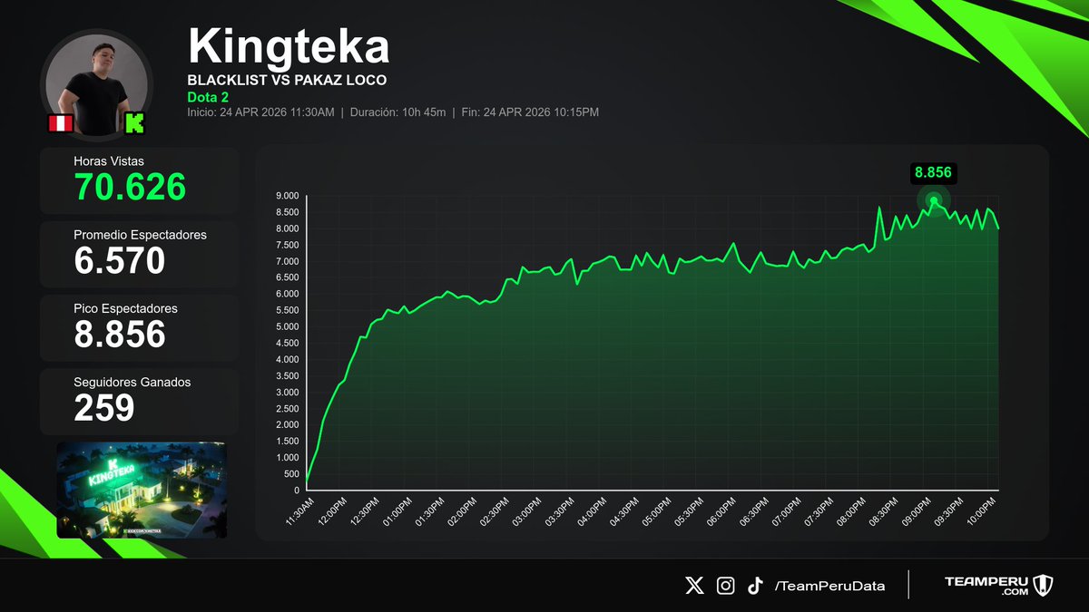Click the 8.856 peak tooltip label
Viewport: 1089px width, 612px height.
pos(933,173)
